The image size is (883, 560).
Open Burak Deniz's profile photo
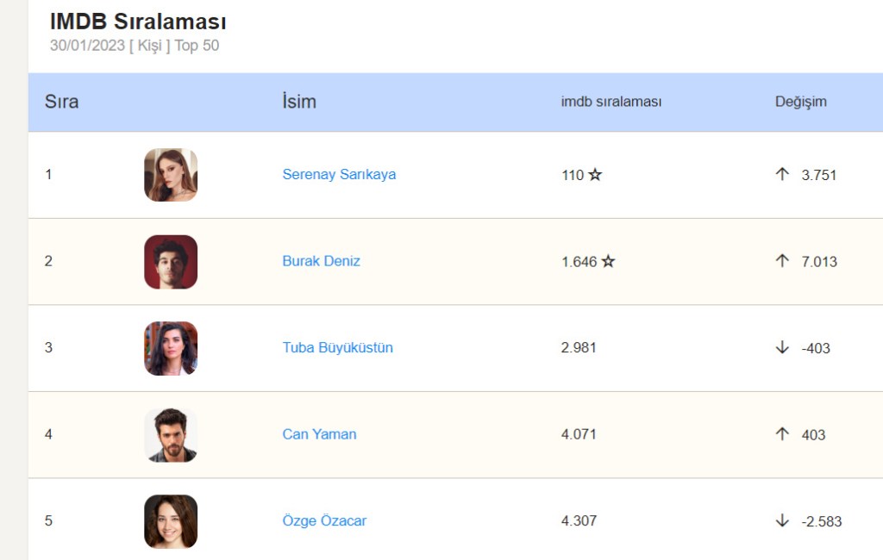[171, 262]
